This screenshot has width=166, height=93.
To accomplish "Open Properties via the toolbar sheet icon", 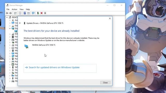I will [20, 13].
